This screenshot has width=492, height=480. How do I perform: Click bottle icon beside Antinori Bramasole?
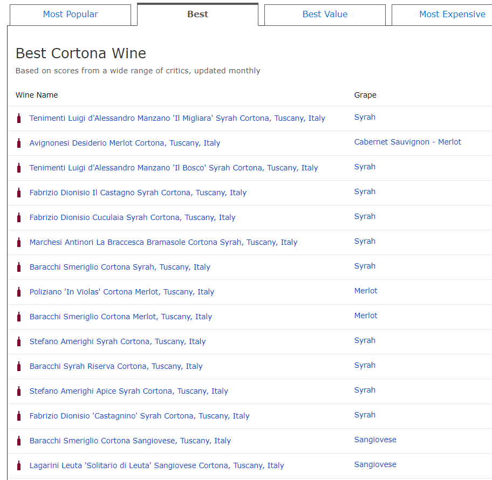[x=19, y=242]
